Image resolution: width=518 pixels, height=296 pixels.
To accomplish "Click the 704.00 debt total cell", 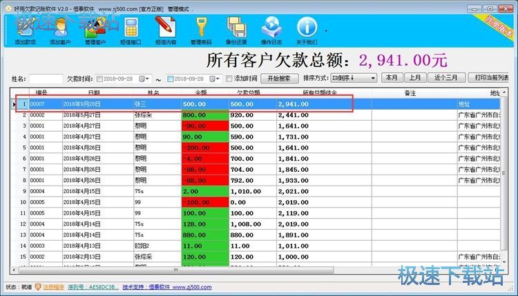I will click(253, 170).
